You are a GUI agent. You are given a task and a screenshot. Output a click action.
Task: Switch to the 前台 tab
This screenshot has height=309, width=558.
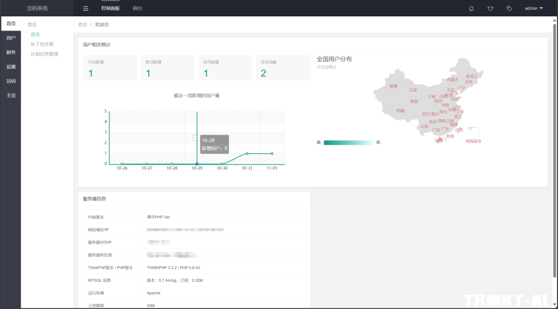[x=137, y=8]
